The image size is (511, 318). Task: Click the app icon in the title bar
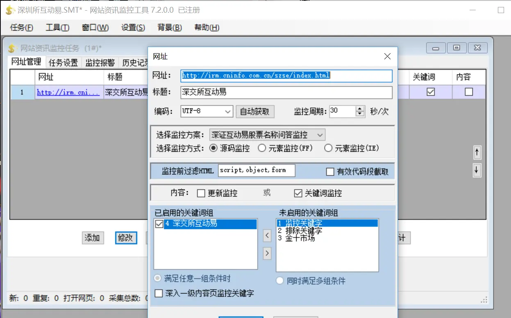11,10
